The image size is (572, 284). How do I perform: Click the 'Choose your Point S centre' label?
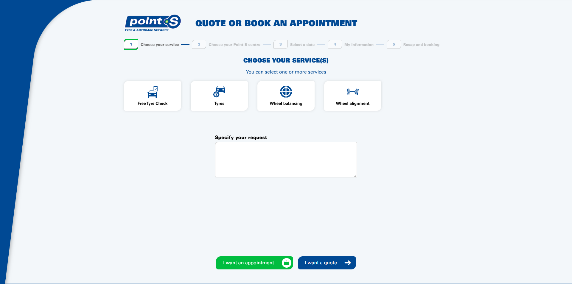[234, 45]
